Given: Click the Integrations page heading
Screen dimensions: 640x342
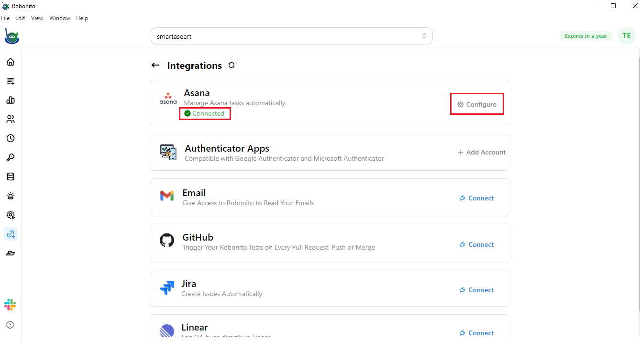Looking at the screenshot, I should (x=195, y=66).
